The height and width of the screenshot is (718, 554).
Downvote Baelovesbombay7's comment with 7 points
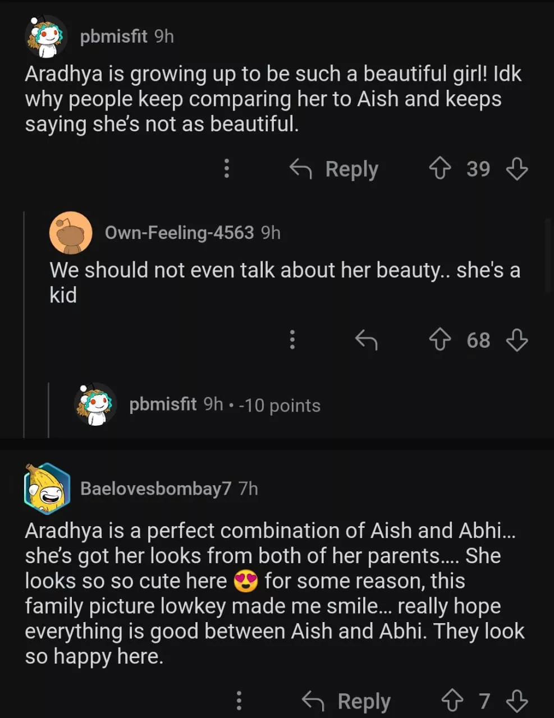[x=516, y=701]
